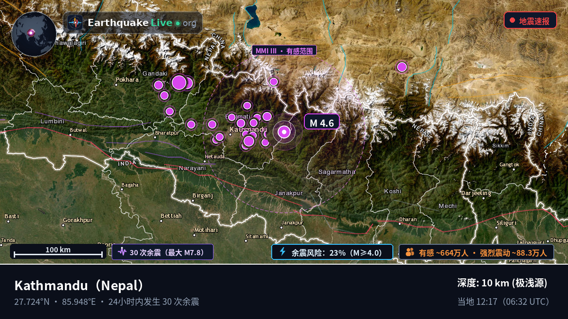Click the Bettiah city label

point(171,216)
